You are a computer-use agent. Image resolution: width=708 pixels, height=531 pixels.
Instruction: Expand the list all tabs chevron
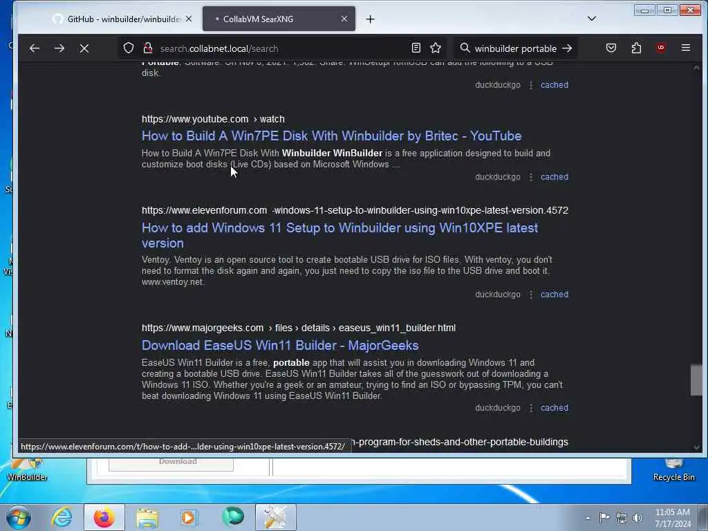[x=592, y=19]
